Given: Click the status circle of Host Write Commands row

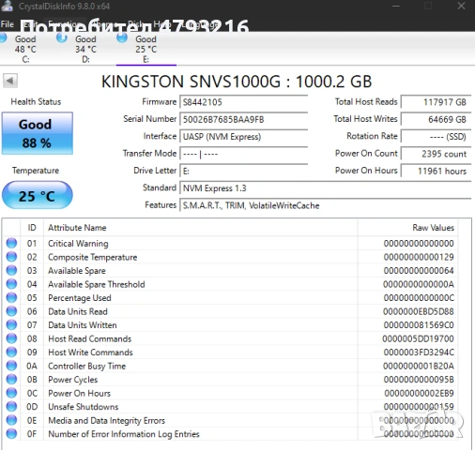Looking at the screenshot, I should (x=11, y=352).
